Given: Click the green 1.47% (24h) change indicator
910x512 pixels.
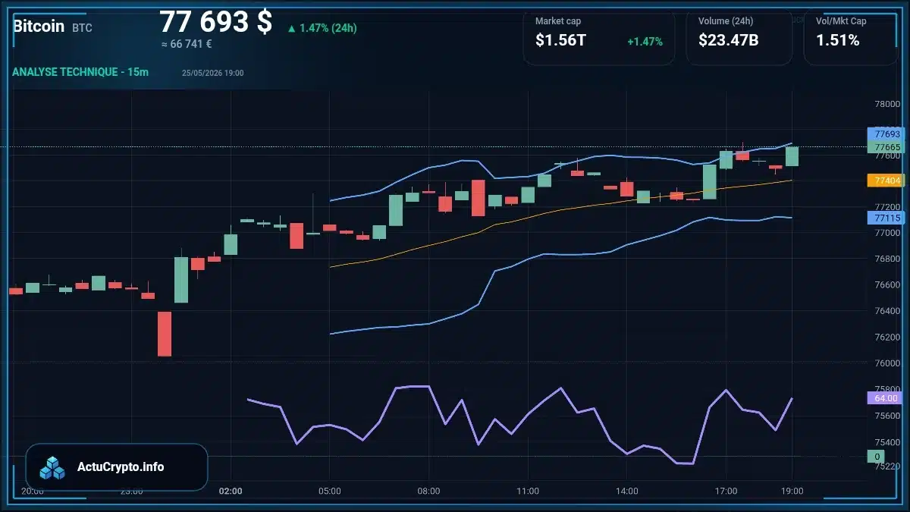Looking at the screenshot, I should tap(322, 28).
